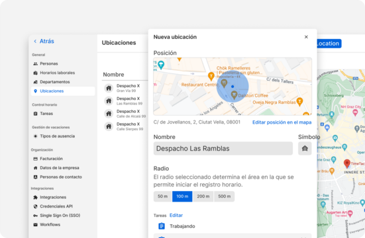Click the Personas de contacto icon
Image resolution: width=365 pixels, height=238 pixels.
coord(35,177)
